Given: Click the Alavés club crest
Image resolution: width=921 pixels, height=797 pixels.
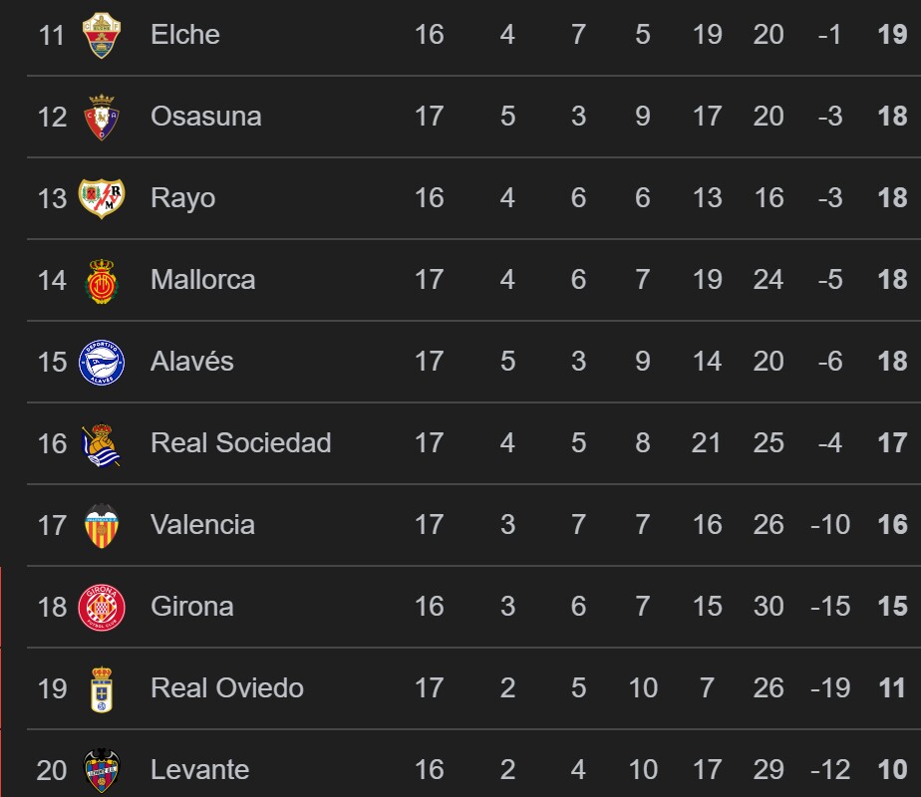Looking at the screenshot, I should click(101, 362).
